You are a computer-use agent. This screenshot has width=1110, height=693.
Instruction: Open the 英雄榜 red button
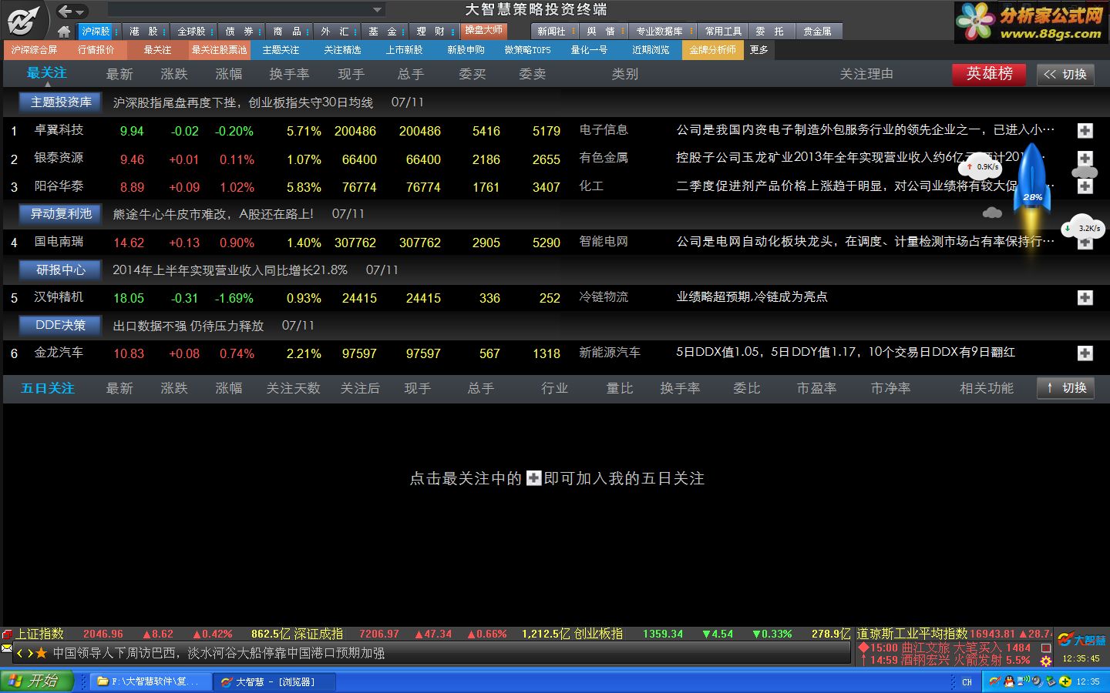coord(990,74)
